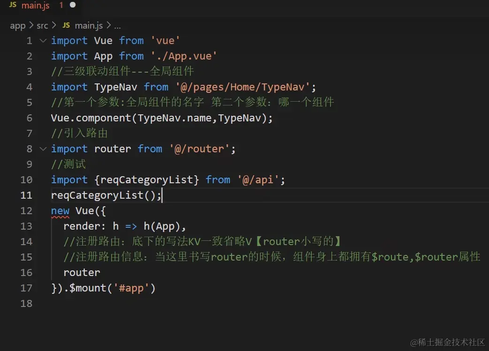
Task: Click the underlined new keyword on line 12
Action: tap(60, 211)
